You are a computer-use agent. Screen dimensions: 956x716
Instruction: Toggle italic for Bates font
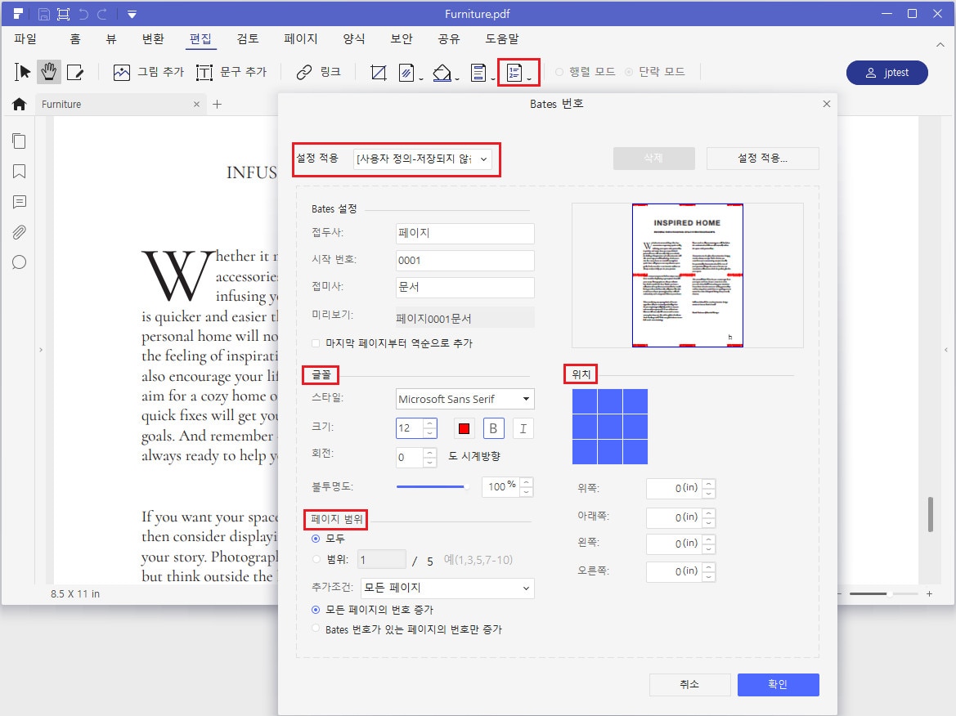(523, 428)
